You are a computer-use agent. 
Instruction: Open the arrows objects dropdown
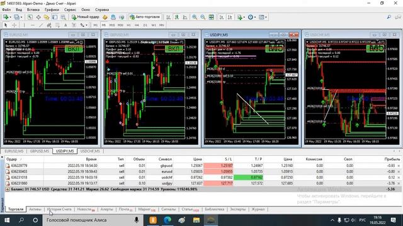click(84, 25)
